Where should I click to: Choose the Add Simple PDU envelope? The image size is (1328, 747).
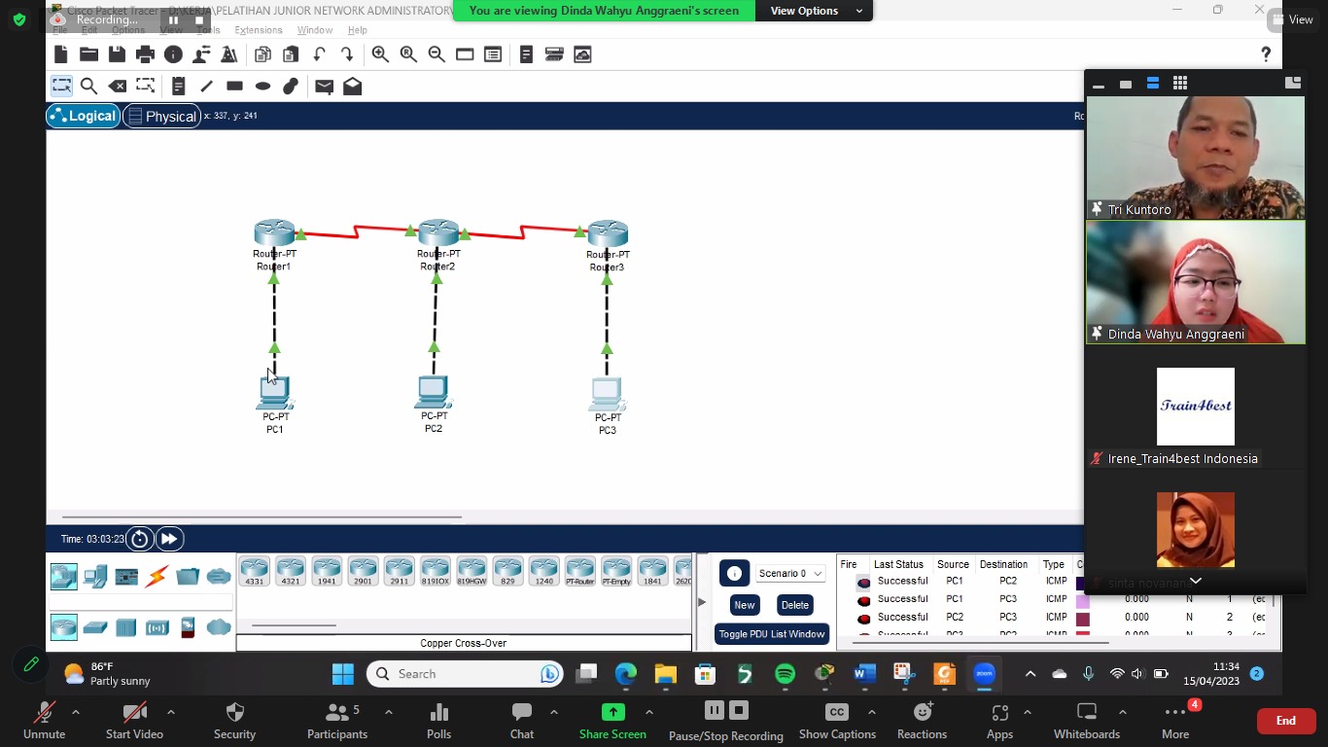click(x=325, y=86)
